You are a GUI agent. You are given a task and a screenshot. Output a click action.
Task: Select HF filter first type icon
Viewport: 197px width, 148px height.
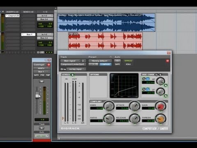[x=144, y=79]
